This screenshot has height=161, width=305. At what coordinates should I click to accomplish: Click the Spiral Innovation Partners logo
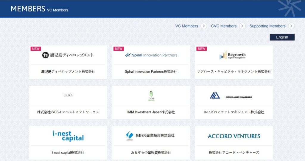pyautogui.click(x=151, y=55)
